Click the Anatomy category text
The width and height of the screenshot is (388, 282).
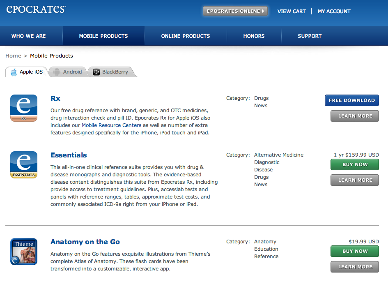(x=265, y=242)
